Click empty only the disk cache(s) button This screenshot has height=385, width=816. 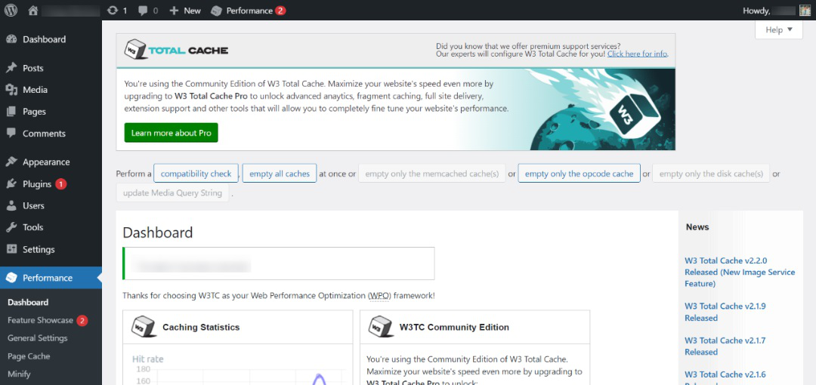(711, 174)
